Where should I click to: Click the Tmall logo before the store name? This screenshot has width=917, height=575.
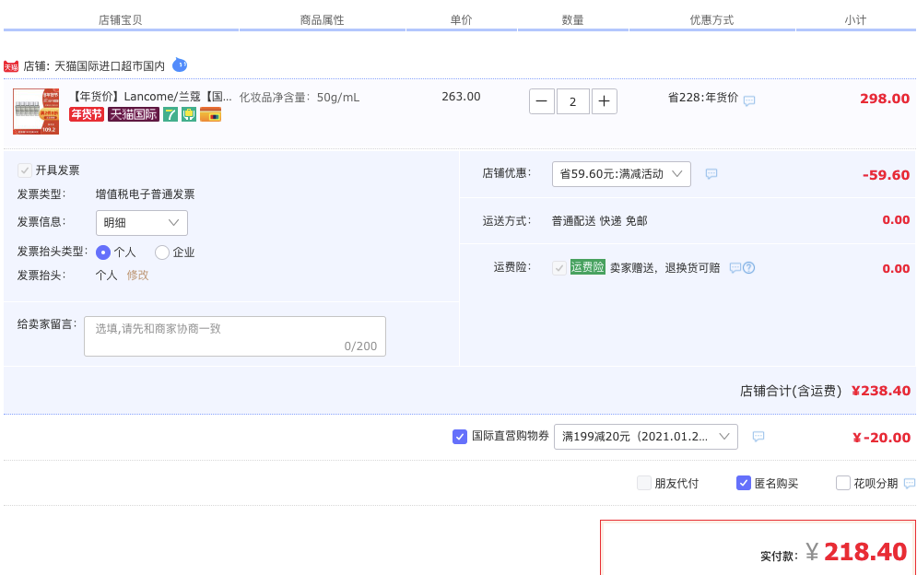pos(11,66)
